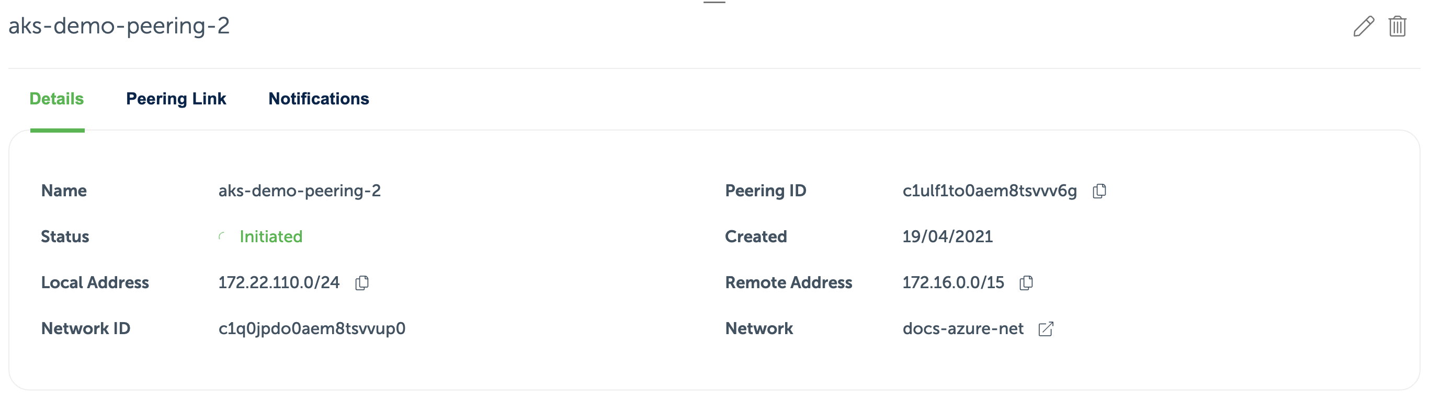Click the Name field value aks-demo-peering-2

[300, 191]
